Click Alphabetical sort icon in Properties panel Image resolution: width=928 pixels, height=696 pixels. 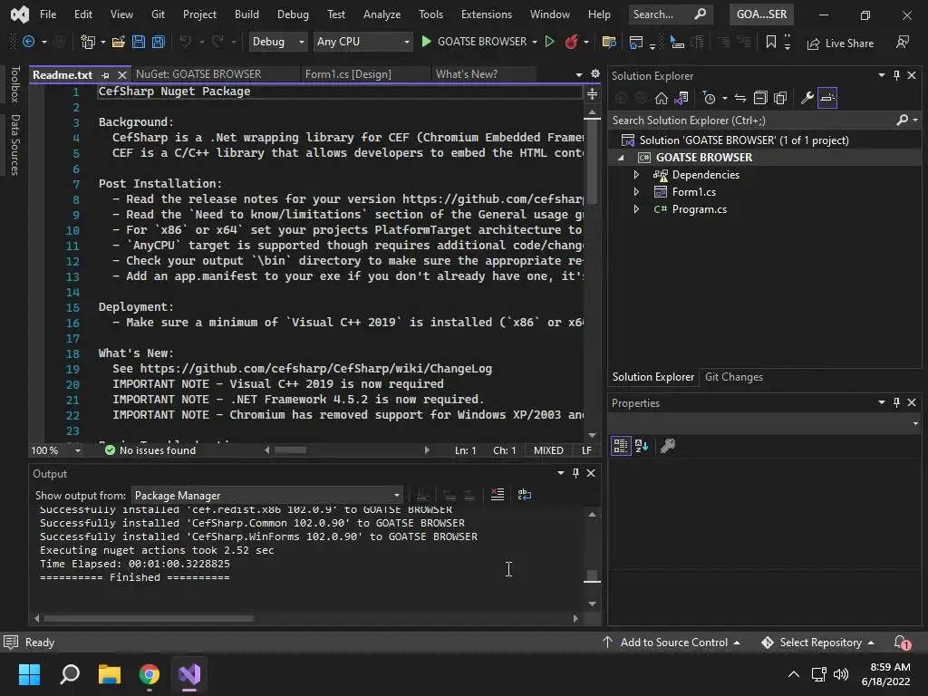click(642, 446)
